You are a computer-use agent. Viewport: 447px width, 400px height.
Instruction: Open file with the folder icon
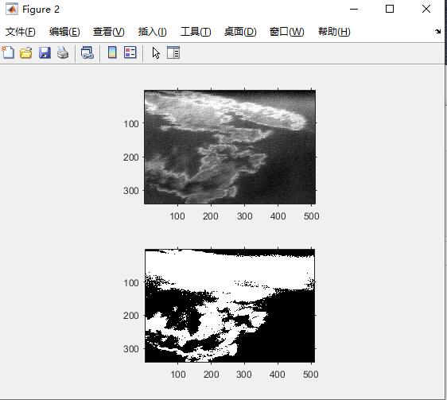pos(26,52)
